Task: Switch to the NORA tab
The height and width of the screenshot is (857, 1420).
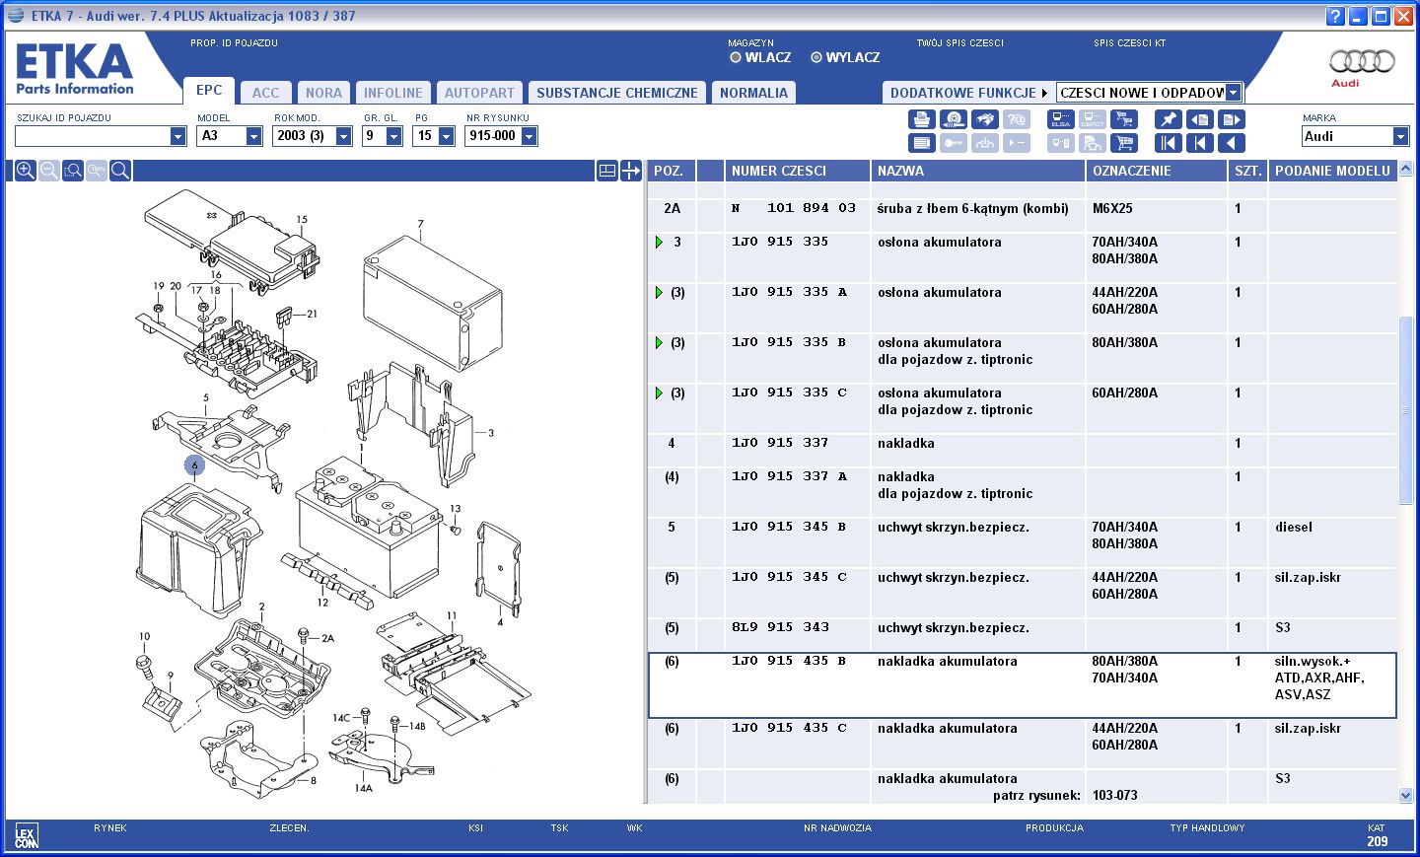Action: pos(323,93)
